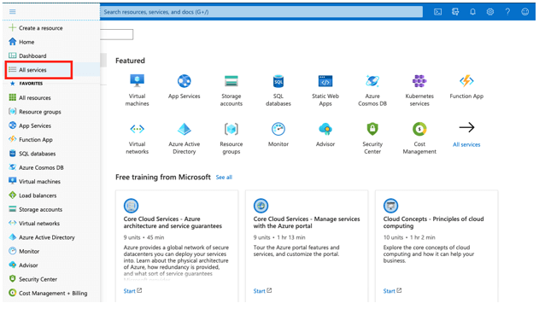Open Cloud Concepts - Principles of cloud computing title
539x309 pixels.
[433, 223]
